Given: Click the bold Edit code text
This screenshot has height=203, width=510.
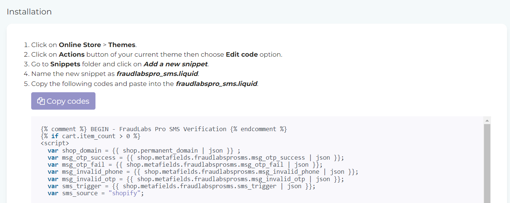Looking at the screenshot, I should click(x=242, y=54).
